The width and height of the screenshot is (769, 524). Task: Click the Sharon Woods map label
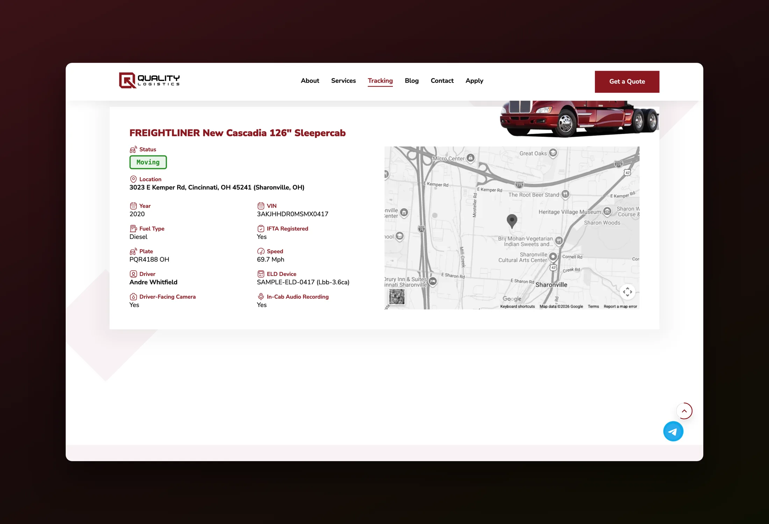tap(602, 223)
